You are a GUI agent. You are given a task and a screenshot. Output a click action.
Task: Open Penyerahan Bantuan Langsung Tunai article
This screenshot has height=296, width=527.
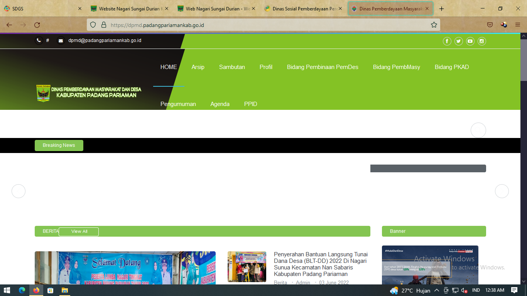coord(321,264)
